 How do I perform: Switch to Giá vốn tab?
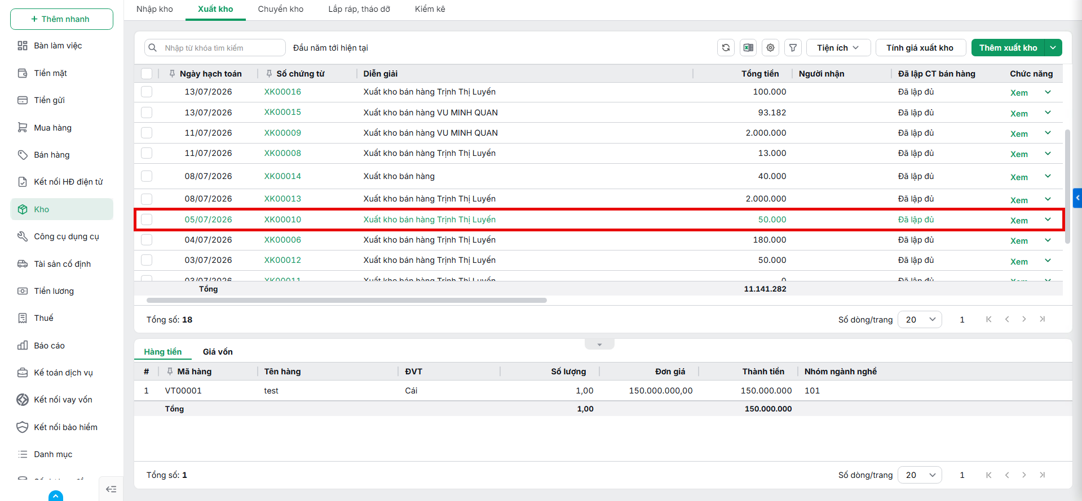click(218, 352)
